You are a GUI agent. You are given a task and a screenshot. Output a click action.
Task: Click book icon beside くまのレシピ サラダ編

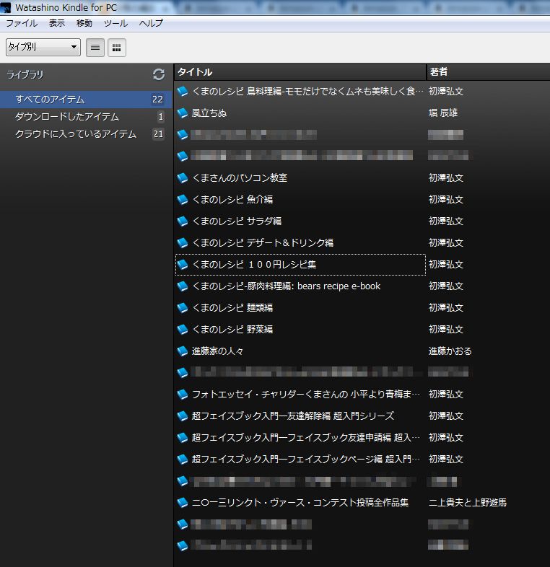coord(183,221)
